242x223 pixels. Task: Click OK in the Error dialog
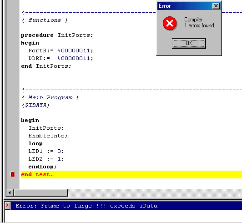click(189, 43)
